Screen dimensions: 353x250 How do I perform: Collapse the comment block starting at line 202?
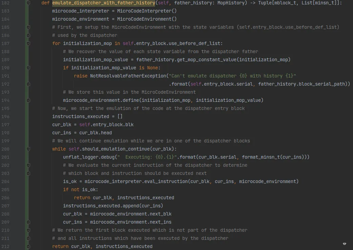click(x=28, y=165)
